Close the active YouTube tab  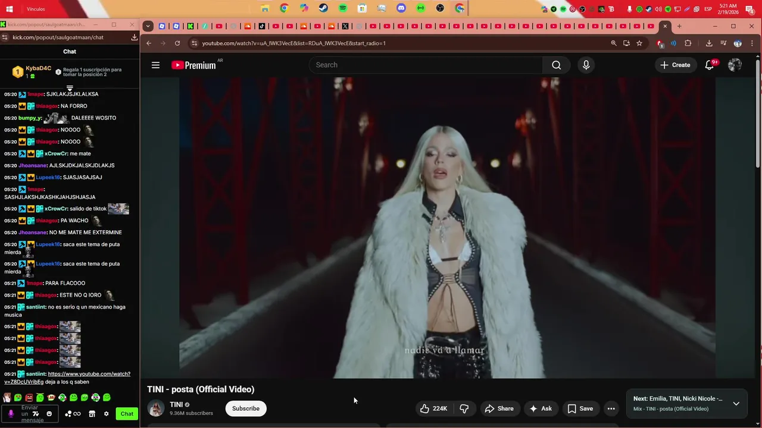(665, 26)
